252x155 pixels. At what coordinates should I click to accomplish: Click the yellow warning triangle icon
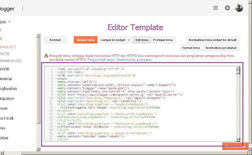coord(46,56)
